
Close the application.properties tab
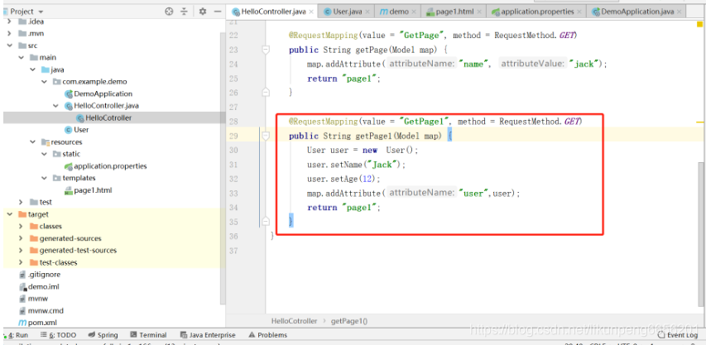[579, 12]
